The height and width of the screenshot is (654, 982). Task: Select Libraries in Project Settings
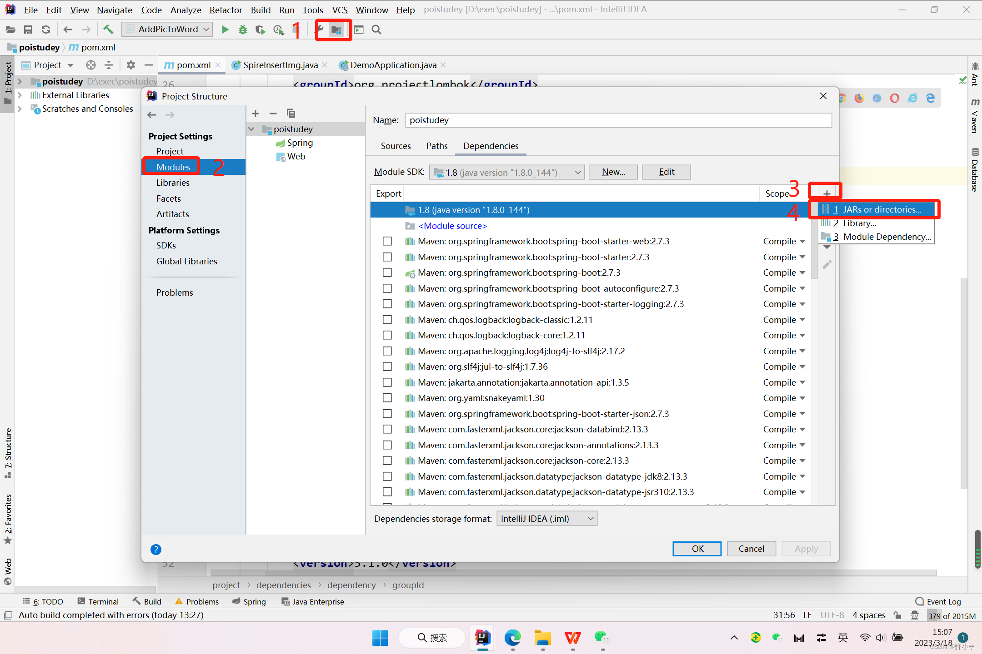click(x=173, y=183)
